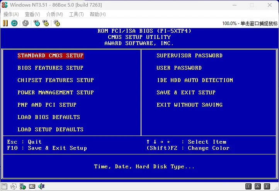Send Ctrl+Alt+Del via toolbar icon
Screen dimensions: 279x191
click(x=37, y=23)
